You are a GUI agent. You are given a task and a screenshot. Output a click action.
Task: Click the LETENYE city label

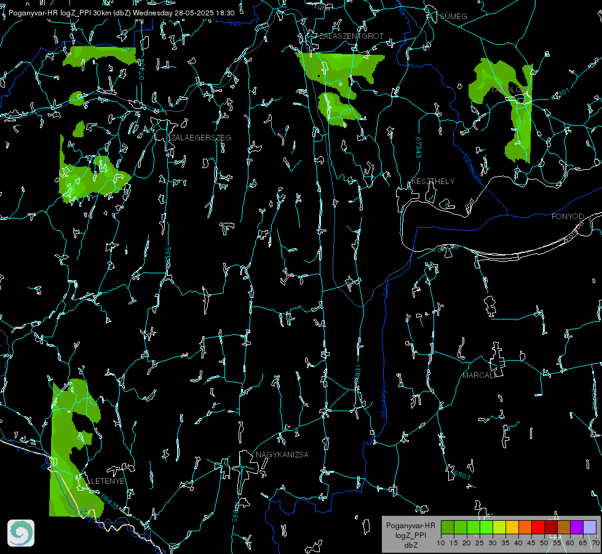tap(108, 481)
